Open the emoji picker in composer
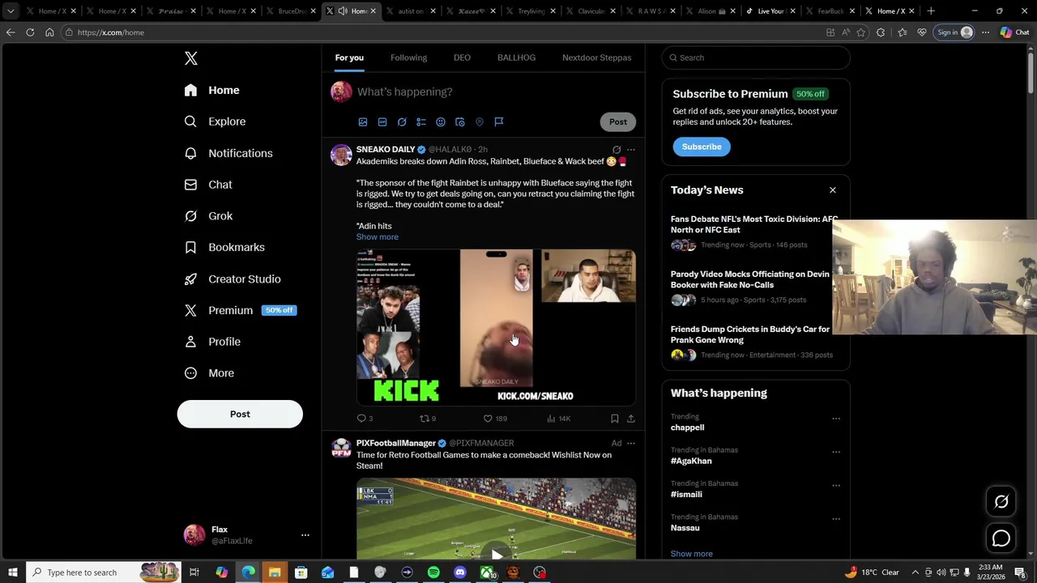This screenshot has height=583, width=1037. 441,121
